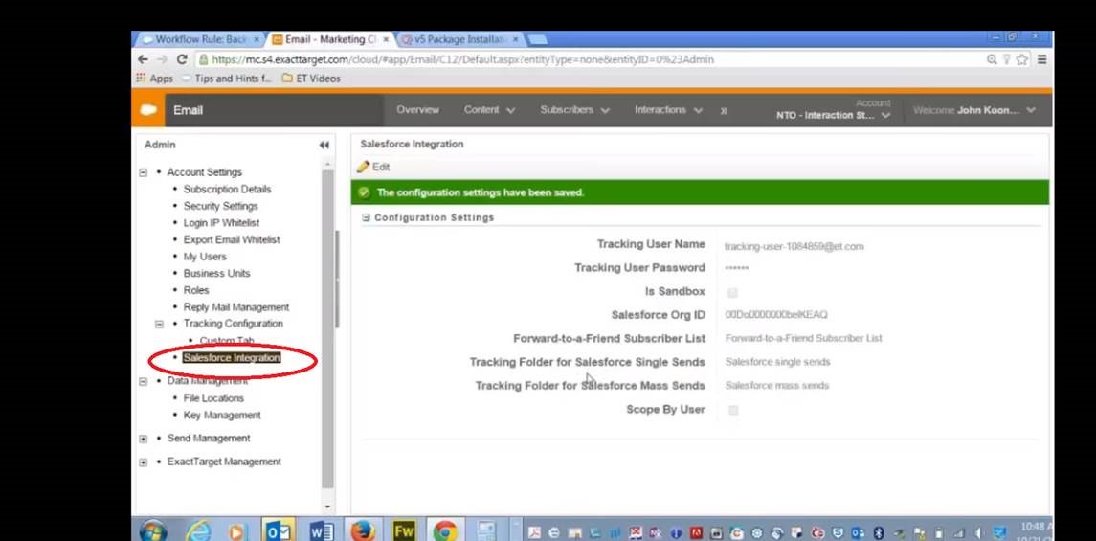Image resolution: width=1096 pixels, height=541 pixels.
Task: Click the Salesforce cloud logo in header
Action: pyautogui.click(x=148, y=110)
